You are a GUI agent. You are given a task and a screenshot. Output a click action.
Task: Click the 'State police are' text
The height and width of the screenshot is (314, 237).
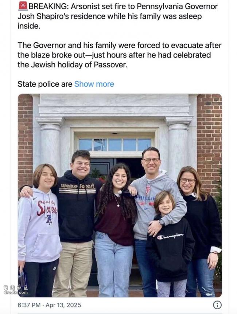tap(45, 84)
